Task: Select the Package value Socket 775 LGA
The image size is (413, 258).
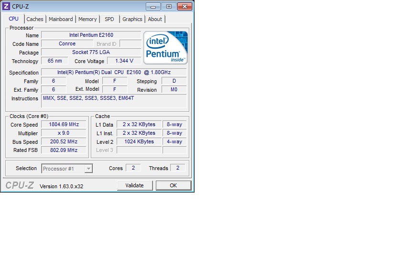Action: 91,53
